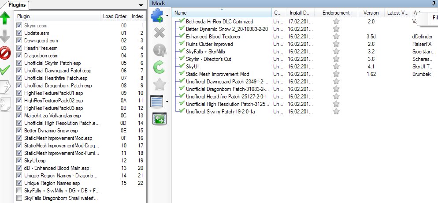Click the green move plugin up arrow
The height and width of the screenshot is (203, 438).
pos(5,19)
